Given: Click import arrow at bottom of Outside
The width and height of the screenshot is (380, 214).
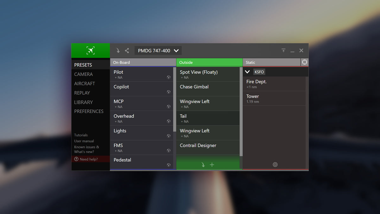Looking at the screenshot, I should pyautogui.click(x=203, y=165).
